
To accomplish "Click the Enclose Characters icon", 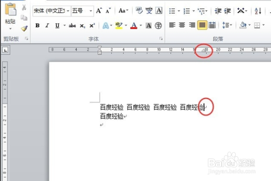I will coord(158,26).
